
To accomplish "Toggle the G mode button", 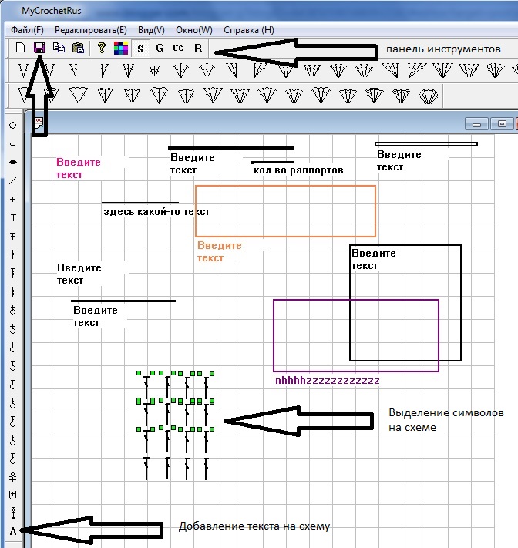I will (x=160, y=48).
